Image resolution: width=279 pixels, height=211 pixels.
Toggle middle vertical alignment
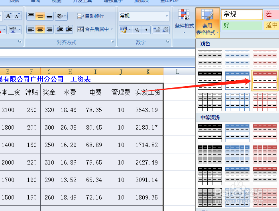(40, 16)
